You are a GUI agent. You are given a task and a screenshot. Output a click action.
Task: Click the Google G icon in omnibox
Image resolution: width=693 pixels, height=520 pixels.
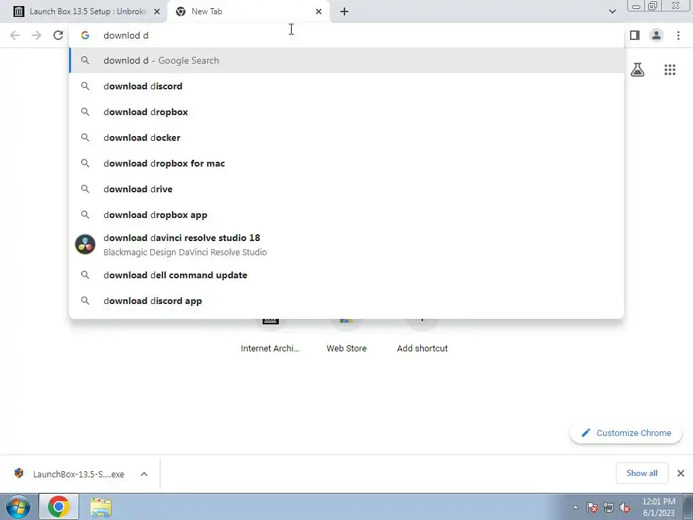click(85, 35)
